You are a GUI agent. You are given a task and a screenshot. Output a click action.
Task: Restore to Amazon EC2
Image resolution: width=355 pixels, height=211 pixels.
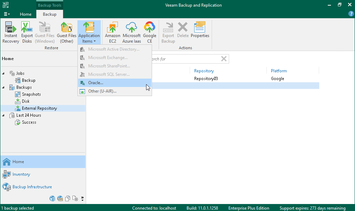pos(113,32)
